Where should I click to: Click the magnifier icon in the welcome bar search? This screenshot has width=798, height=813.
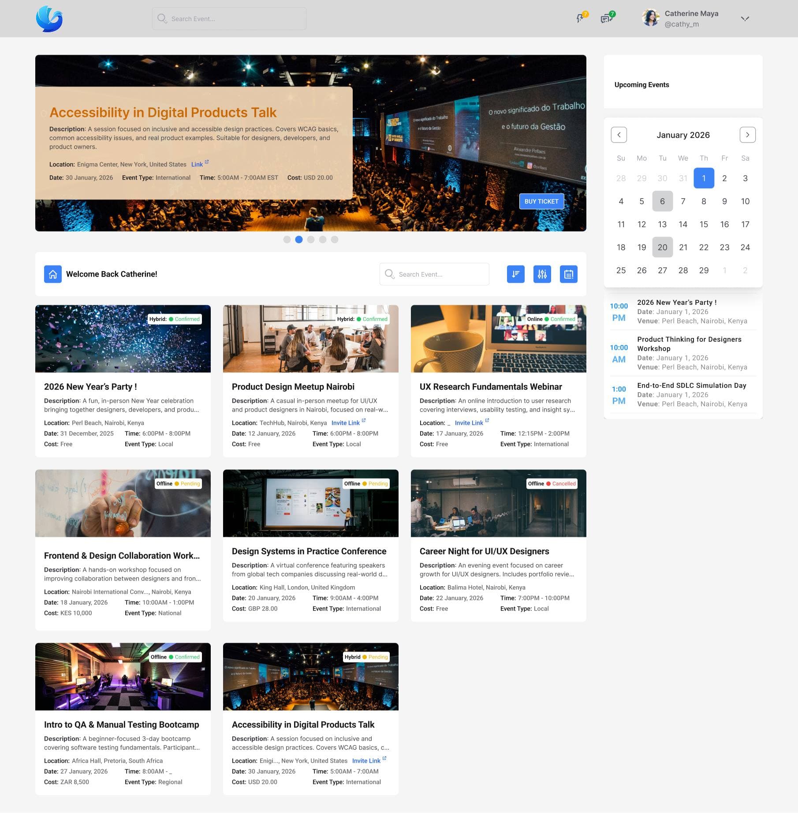pos(389,274)
